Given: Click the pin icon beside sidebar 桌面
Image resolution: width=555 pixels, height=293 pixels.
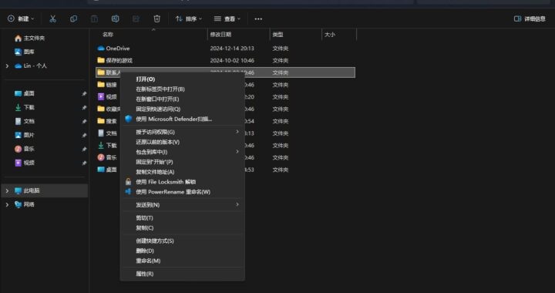Looking at the screenshot, I should (x=84, y=94).
